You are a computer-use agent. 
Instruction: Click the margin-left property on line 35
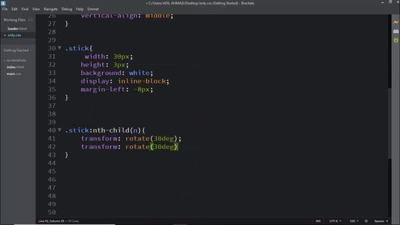pyautogui.click(x=103, y=89)
